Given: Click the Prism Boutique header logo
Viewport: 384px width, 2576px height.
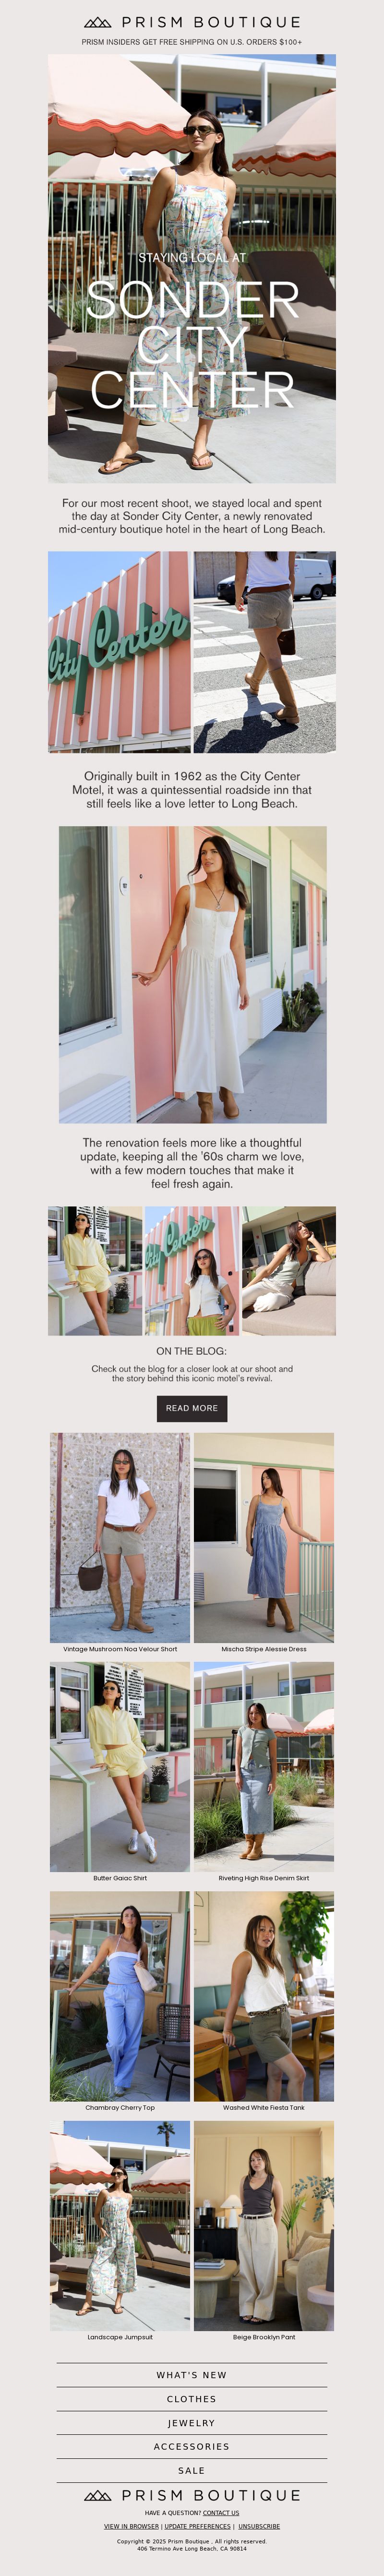Looking at the screenshot, I should 192,22.
